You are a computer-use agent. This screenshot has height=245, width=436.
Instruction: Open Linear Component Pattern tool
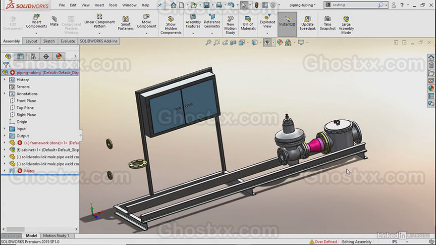pos(99,21)
